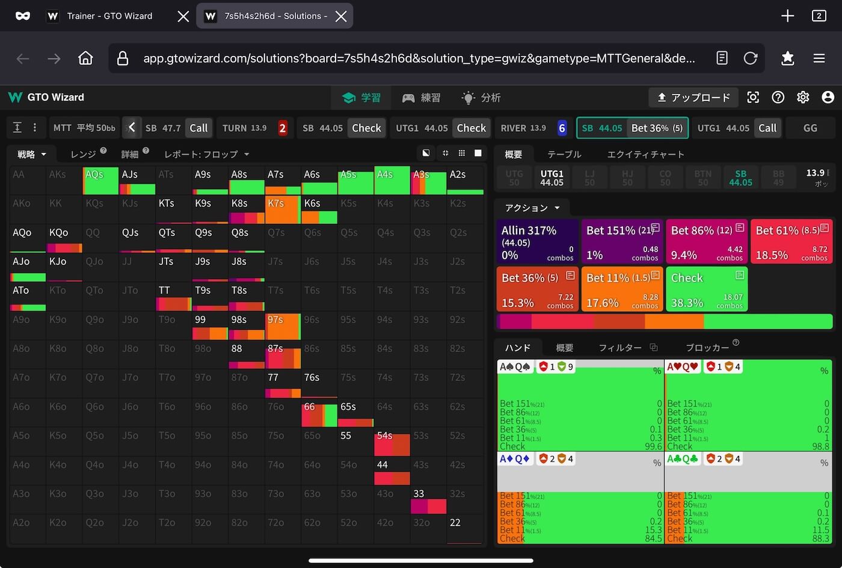
Task: Switch to the 練習 tab
Action: click(422, 97)
